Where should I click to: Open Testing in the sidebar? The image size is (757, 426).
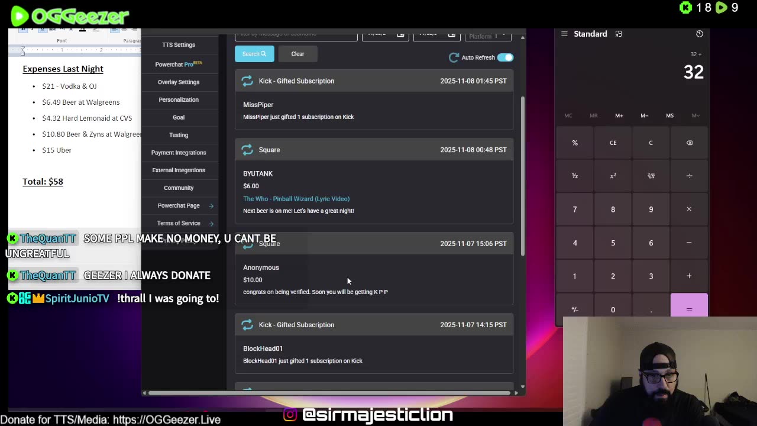pyautogui.click(x=179, y=135)
